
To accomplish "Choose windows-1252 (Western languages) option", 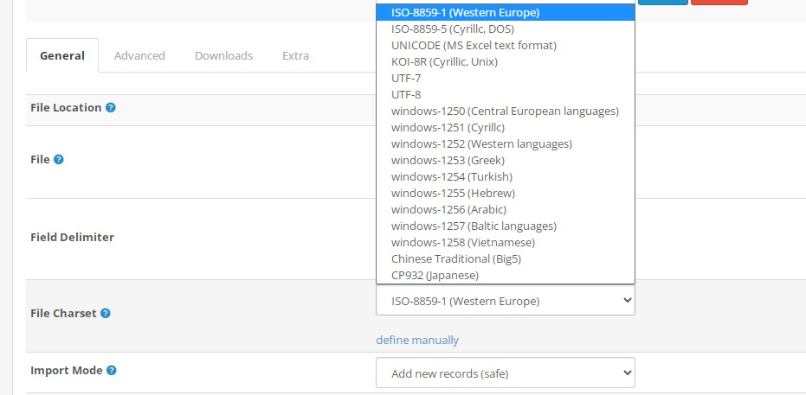I will tap(481, 143).
